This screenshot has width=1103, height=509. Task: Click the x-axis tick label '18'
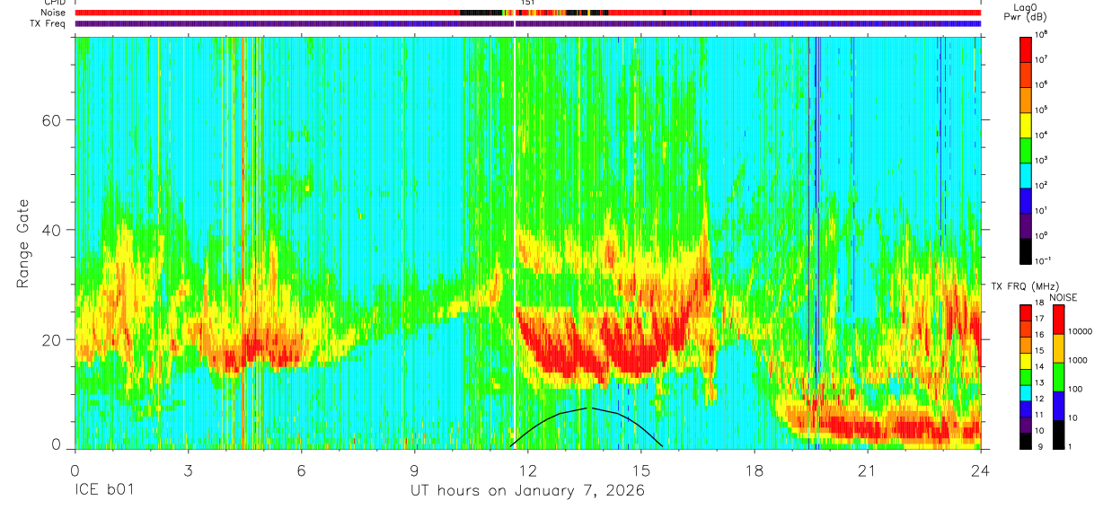point(754,470)
